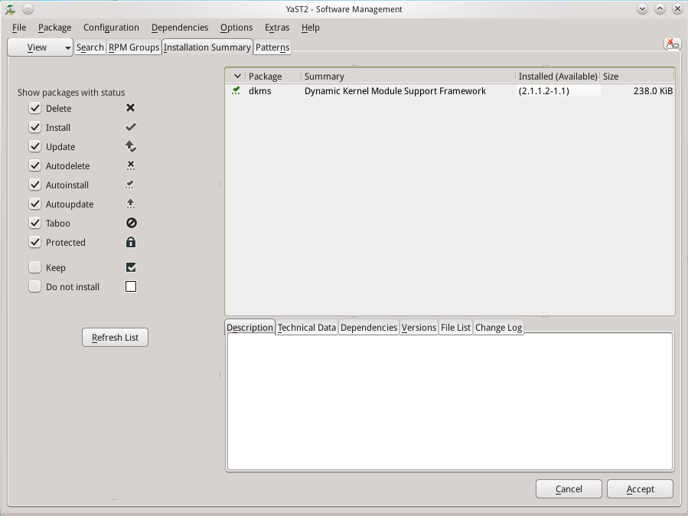Viewport: 688px width, 516px height.
Task: Click the close-tab icon at top right
Action: (x=673, y=44)
